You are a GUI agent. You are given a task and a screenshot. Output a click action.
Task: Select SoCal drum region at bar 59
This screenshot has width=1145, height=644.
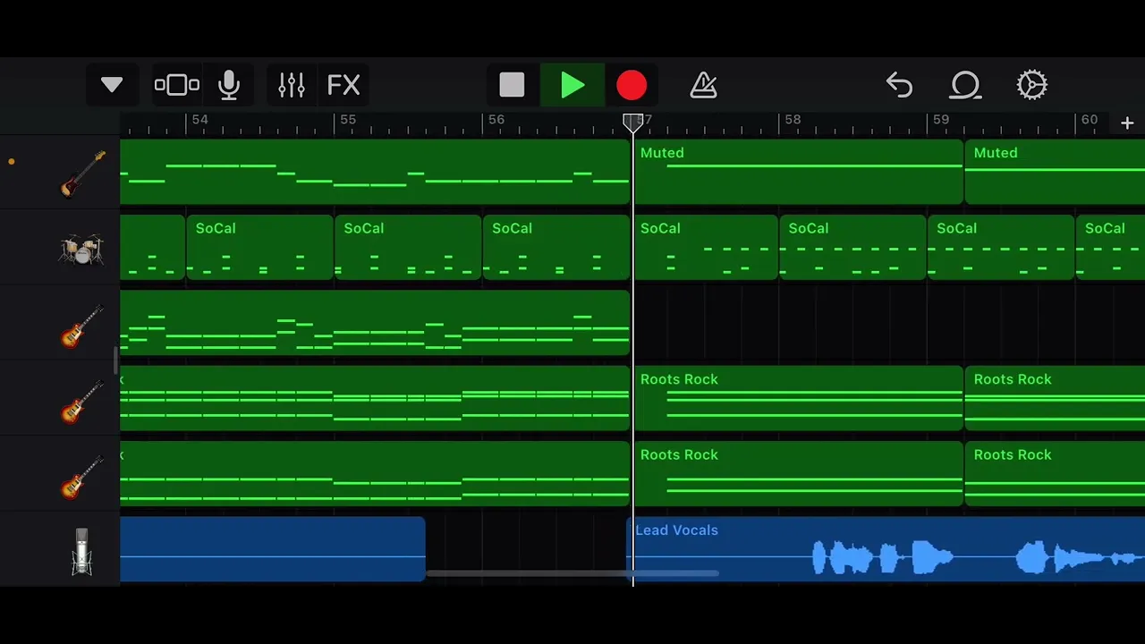point(1001,248)
